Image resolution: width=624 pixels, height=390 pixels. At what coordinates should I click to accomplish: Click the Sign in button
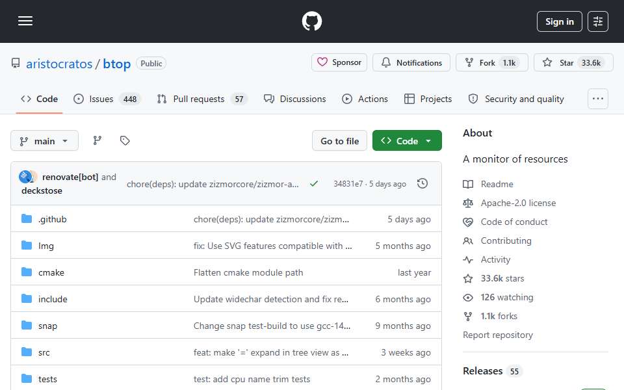[559, 21]
